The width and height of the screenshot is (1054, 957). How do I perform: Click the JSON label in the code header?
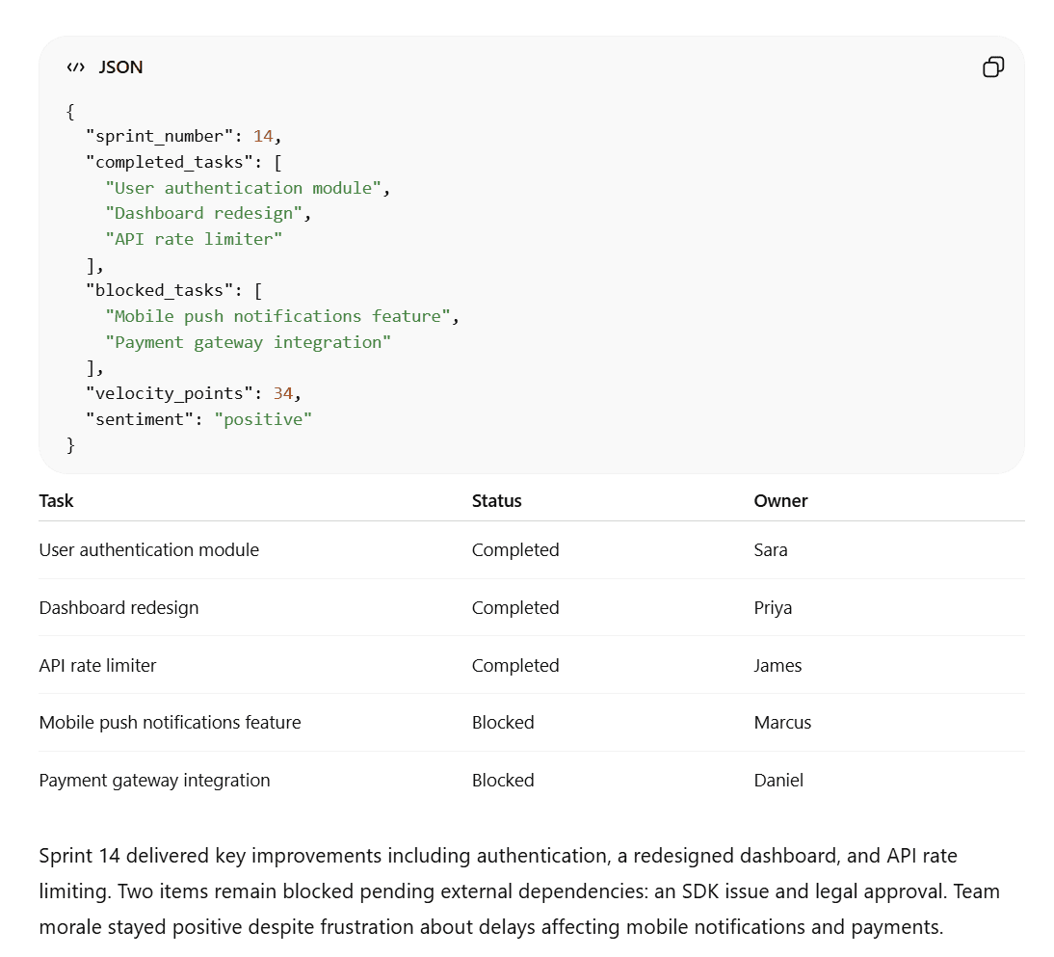[120, 67]
